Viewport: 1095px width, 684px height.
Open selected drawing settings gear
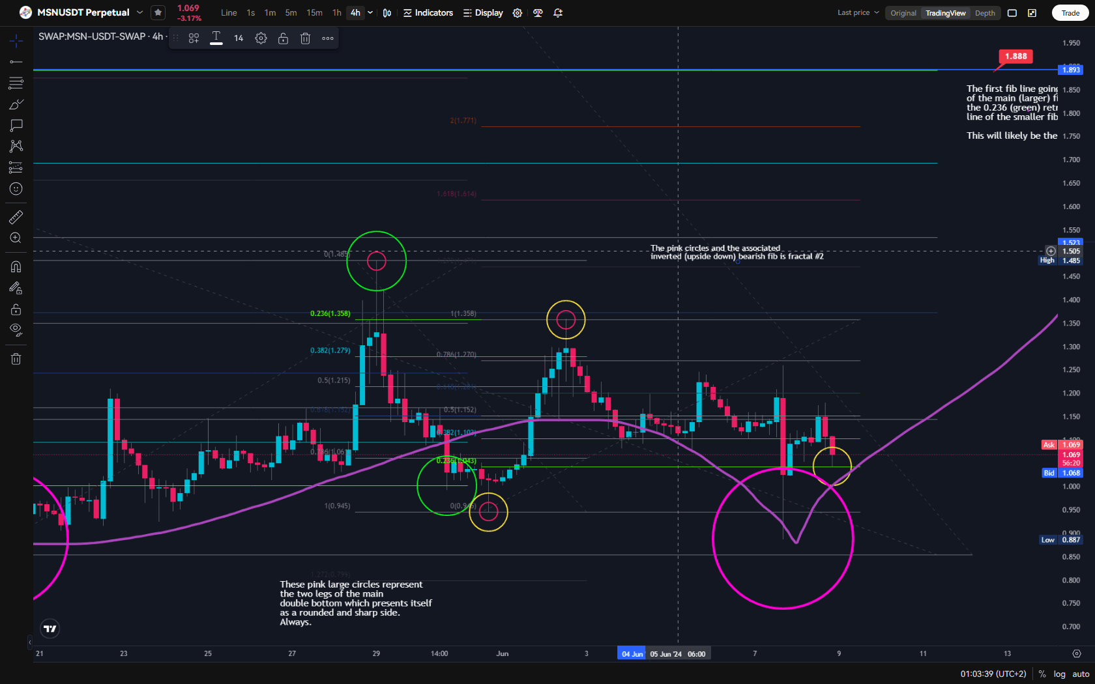(x=261, y=38)
